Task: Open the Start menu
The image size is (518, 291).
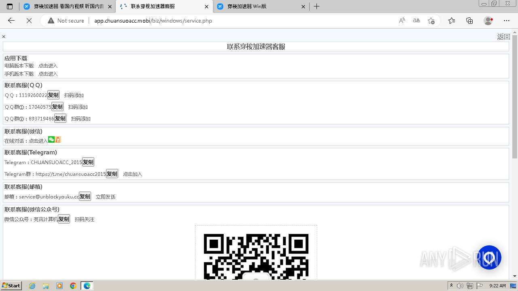Action: click(x=11, y=286)
